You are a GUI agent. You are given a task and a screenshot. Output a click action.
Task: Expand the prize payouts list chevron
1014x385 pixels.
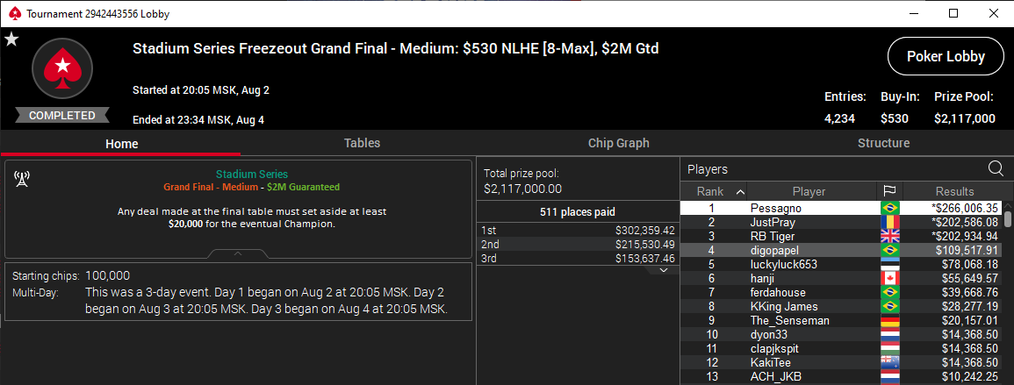pos(664,270)
